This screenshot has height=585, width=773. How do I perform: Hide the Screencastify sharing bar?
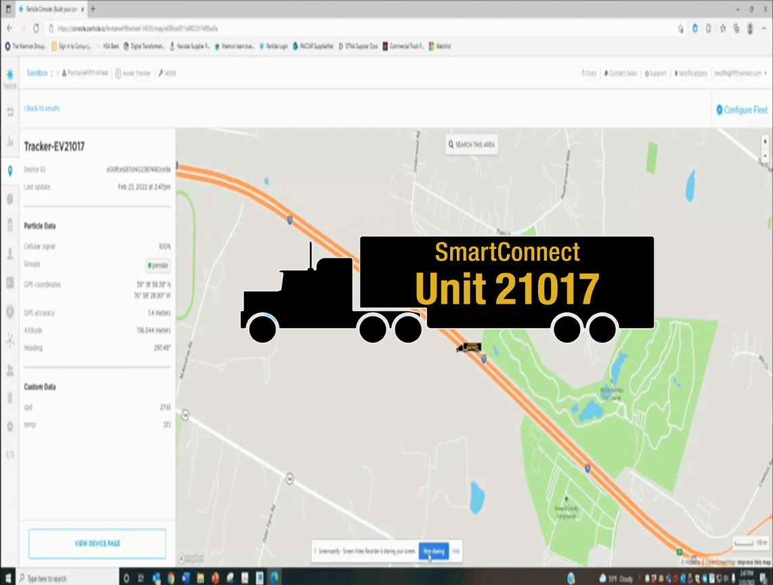(456, 551)
